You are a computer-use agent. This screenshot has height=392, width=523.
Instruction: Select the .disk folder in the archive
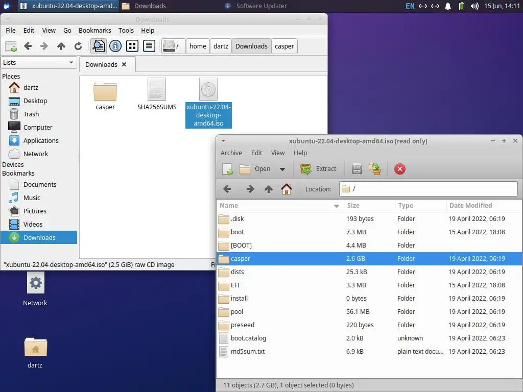(369, 219)
